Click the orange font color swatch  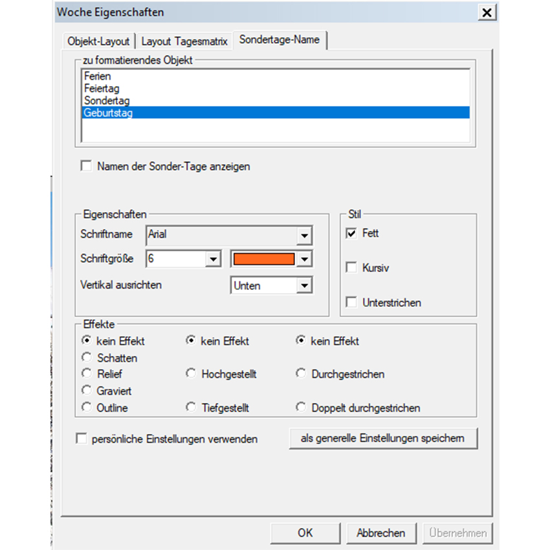[264, 259]
